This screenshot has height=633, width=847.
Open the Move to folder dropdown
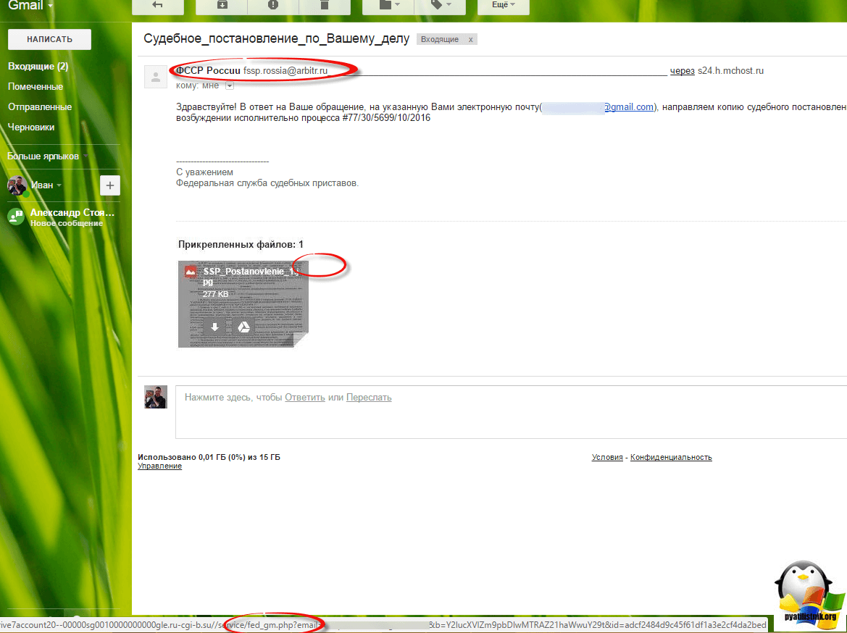[x=388, y=6]
